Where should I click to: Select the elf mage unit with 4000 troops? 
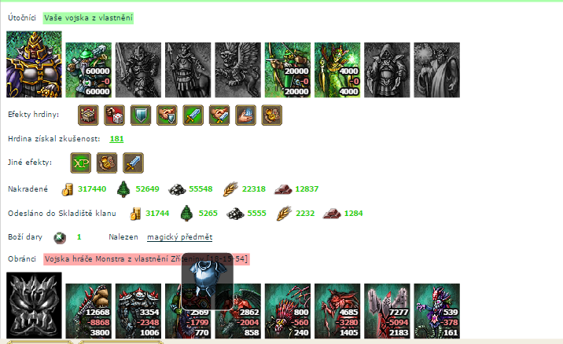tap(337, 70)
